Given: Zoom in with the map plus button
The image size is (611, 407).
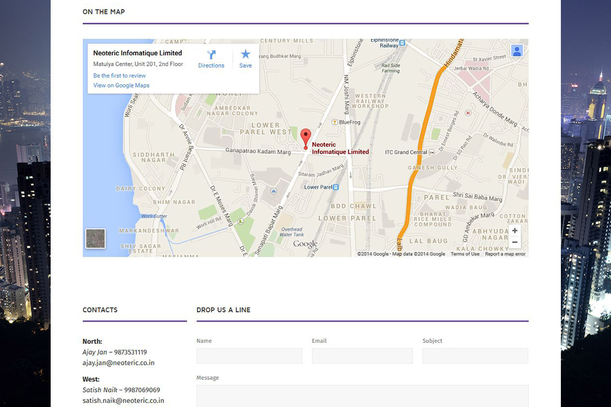Looking at the screenshot, I should (514, 231).
